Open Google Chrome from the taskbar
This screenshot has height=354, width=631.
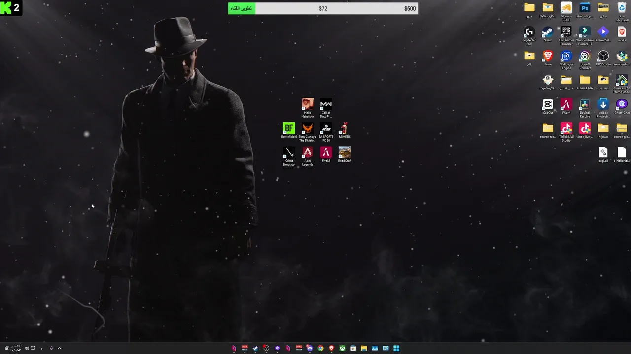[320, 348]
